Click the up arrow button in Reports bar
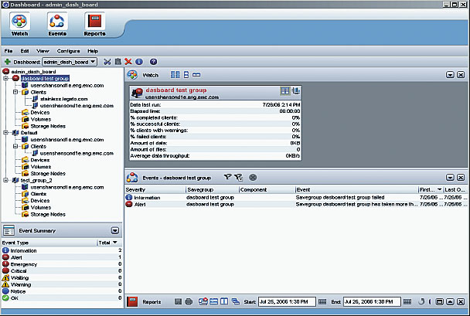470x316 pixels. pyautogui.click(x=450, y=301)
